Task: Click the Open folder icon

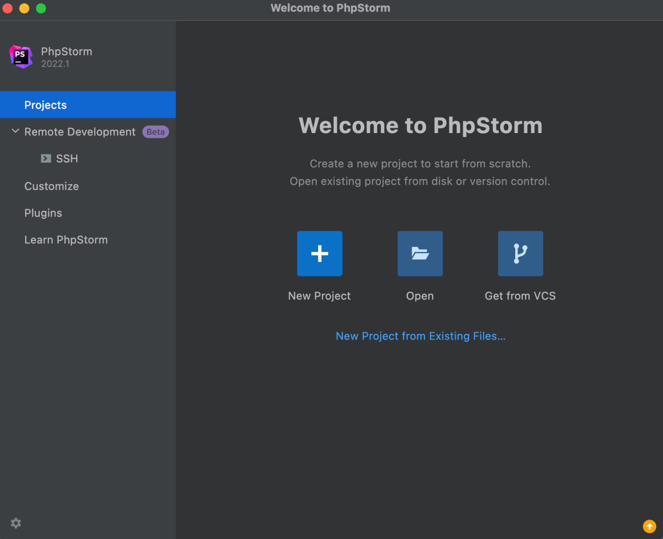Action: 420,253
